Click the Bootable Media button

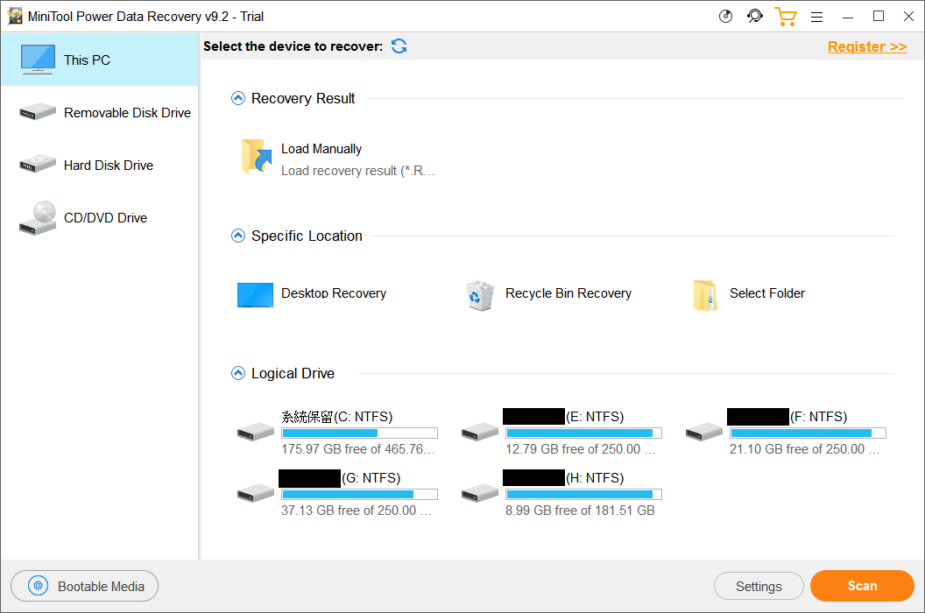coord(84,587)
